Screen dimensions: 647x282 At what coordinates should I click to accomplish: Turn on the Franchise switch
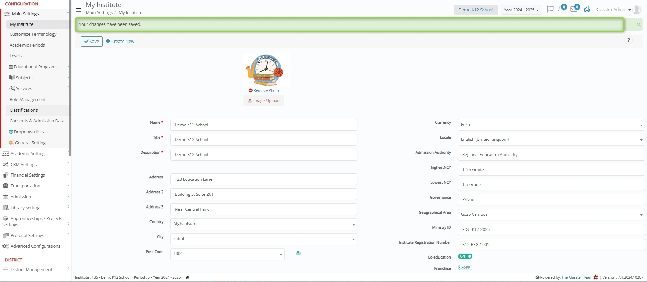tap(465, 268)
